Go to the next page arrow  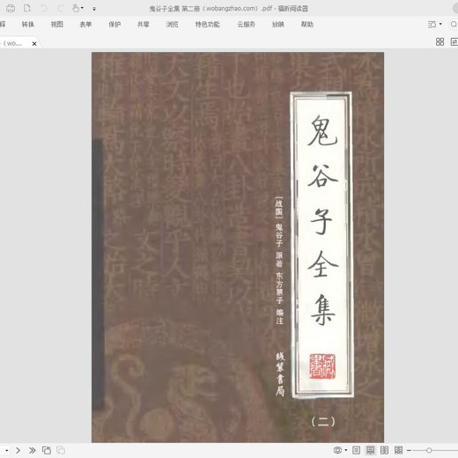click(x=18, y=450)
